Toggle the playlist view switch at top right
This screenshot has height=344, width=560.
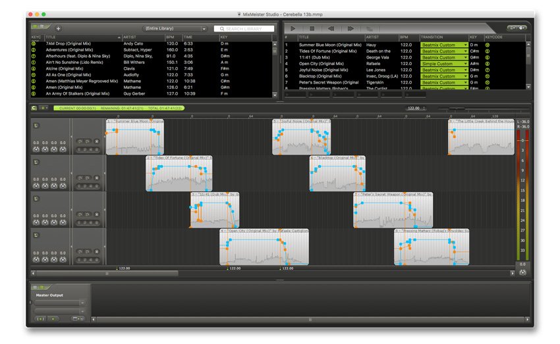pos(517,28)
